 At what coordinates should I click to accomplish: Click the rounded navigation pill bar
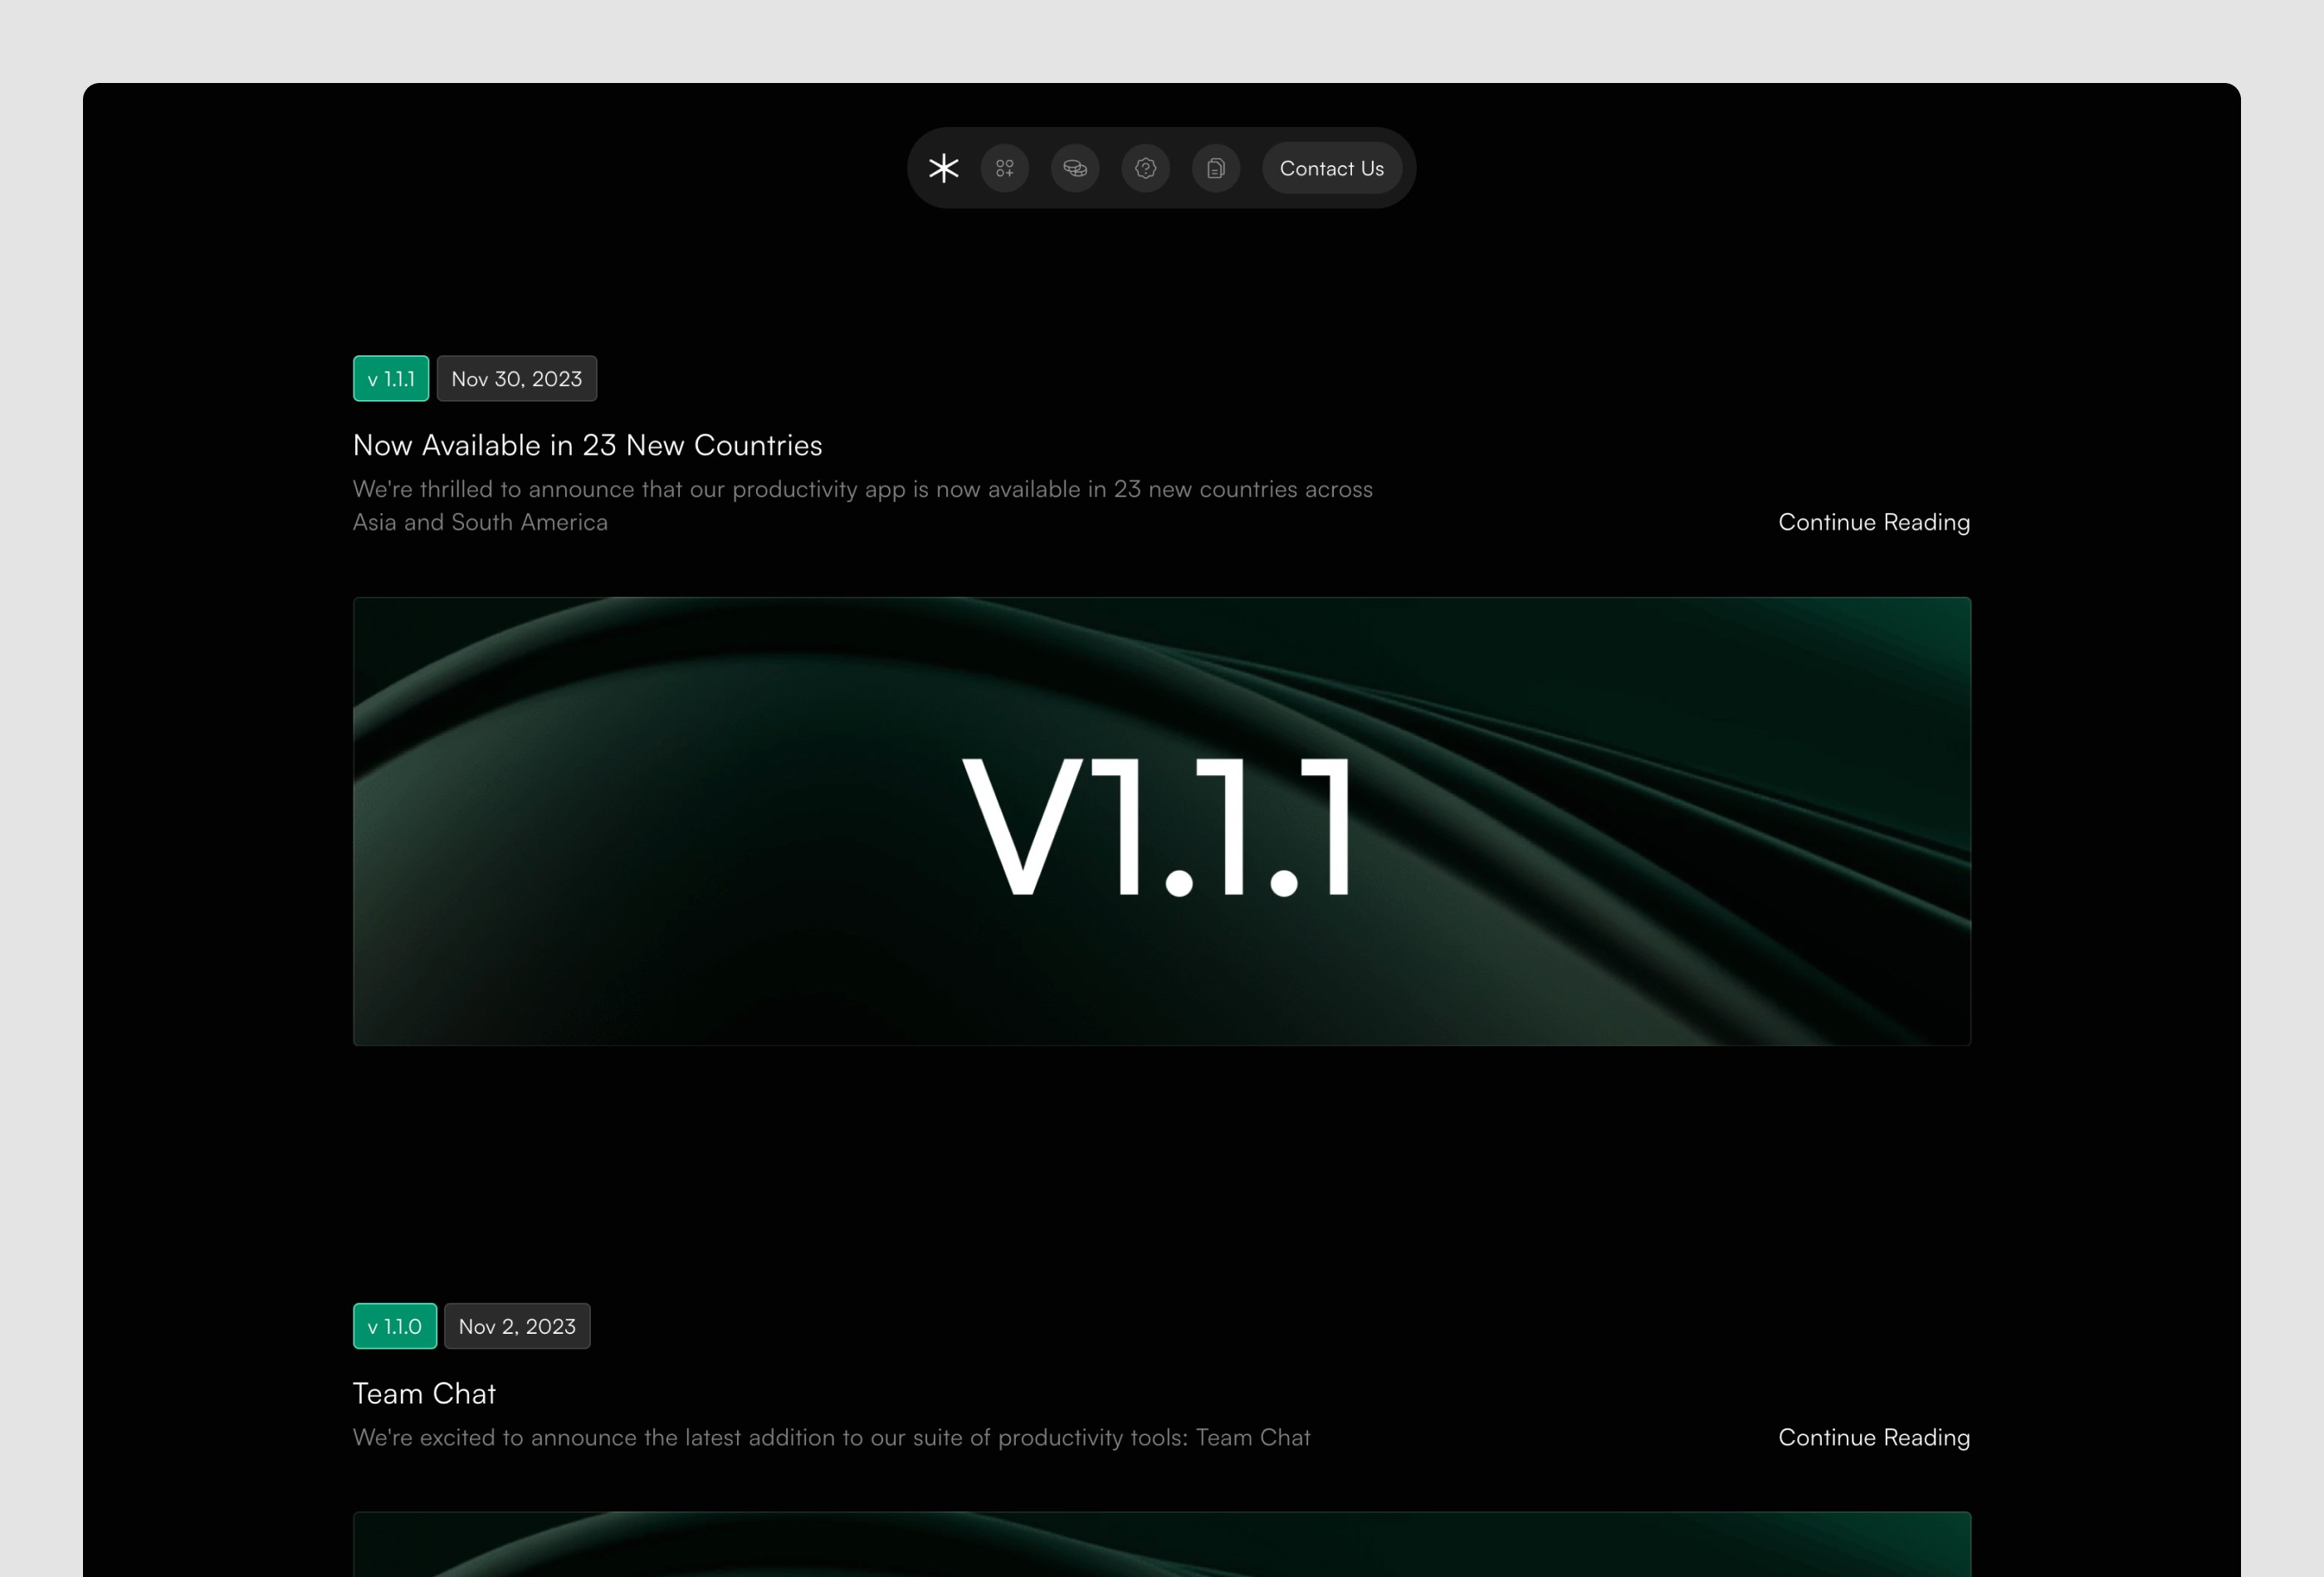pos(1161,168)
